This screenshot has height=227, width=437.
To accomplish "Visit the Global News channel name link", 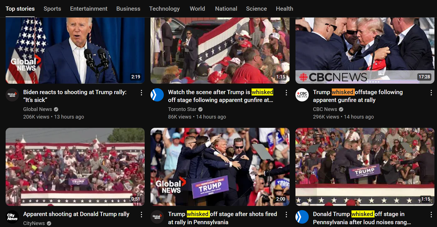I will 38,109.
